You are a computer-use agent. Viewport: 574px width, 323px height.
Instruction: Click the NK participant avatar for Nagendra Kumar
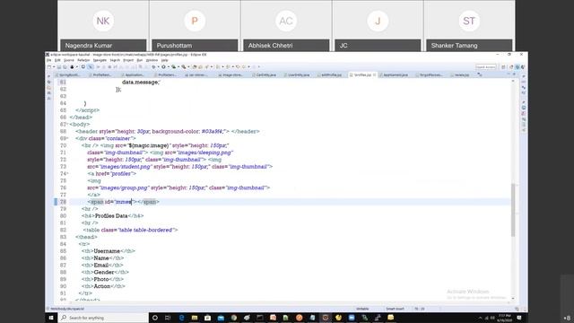click(x=103, y=21)
